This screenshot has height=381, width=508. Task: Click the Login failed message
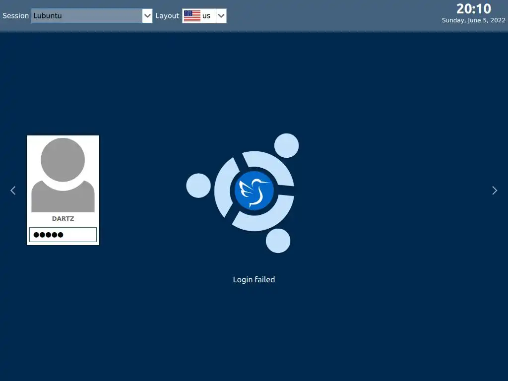254,280
